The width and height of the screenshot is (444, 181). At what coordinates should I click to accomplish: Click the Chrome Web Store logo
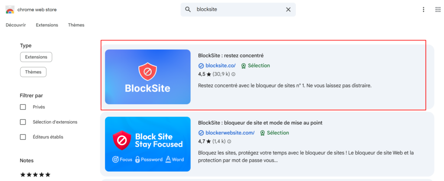click(x=10, y=10)
